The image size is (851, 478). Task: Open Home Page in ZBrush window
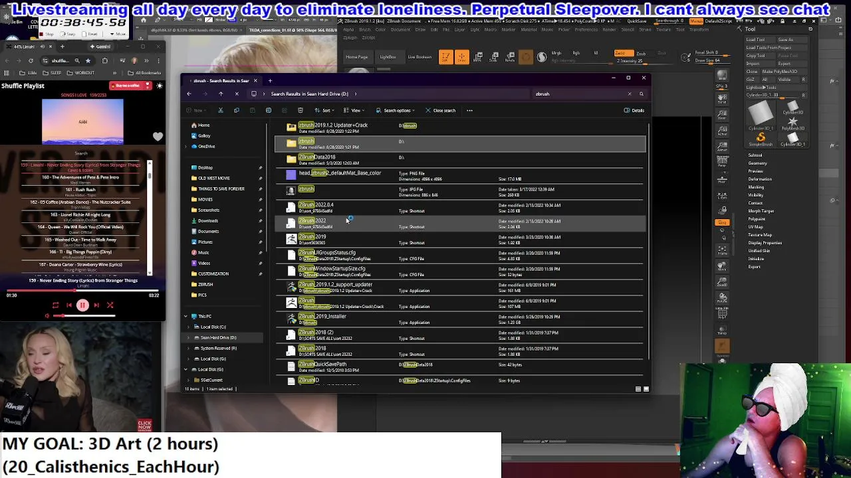[356, 57]
